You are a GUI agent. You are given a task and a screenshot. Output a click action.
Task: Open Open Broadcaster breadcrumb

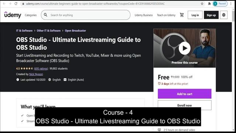pyautogui.click(x=75, y=31)
